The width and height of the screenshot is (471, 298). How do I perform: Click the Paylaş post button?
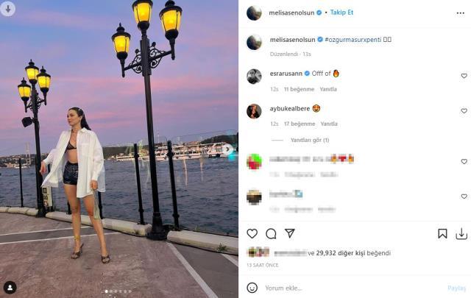(x=456, y=288)
